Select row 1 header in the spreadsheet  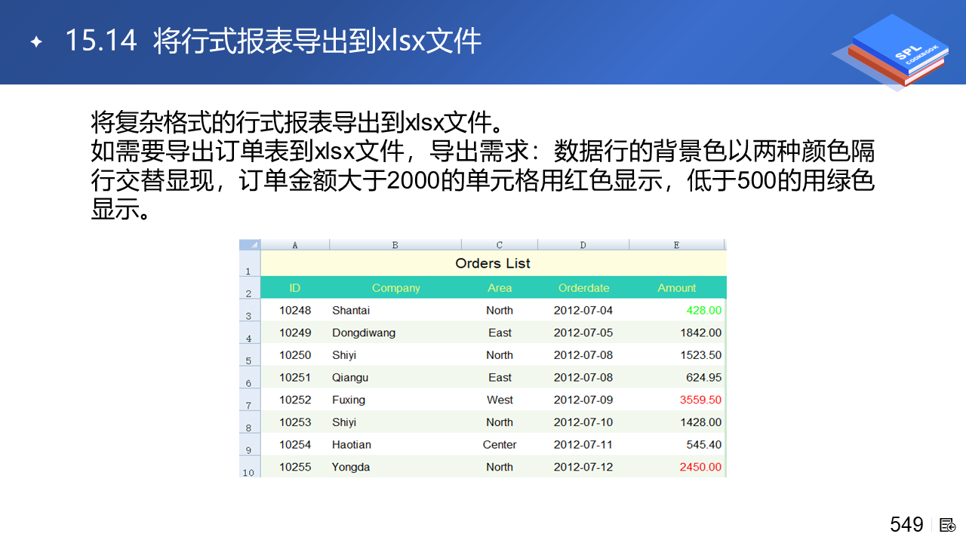(x=250, y=263)
